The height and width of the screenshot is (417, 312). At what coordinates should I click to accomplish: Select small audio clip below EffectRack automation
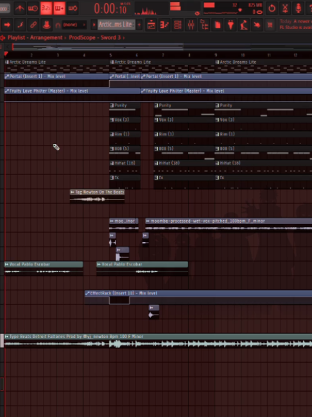point(154,312)
